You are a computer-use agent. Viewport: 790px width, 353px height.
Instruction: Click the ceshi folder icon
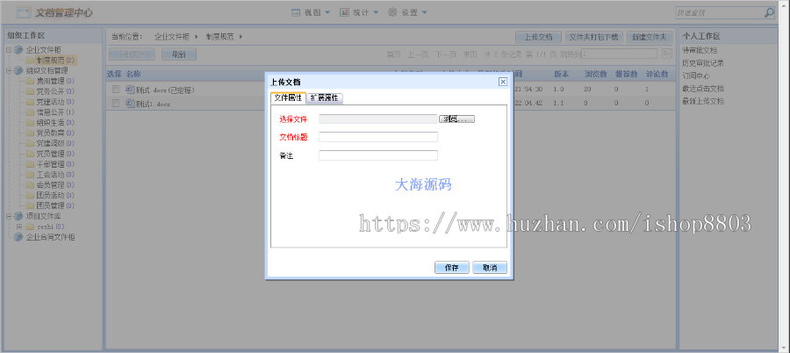pyautogui.click(x=30, y=227)
